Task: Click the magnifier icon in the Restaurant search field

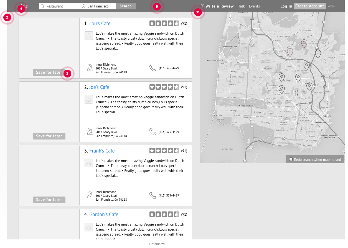Action: click(x=43, y=6)
